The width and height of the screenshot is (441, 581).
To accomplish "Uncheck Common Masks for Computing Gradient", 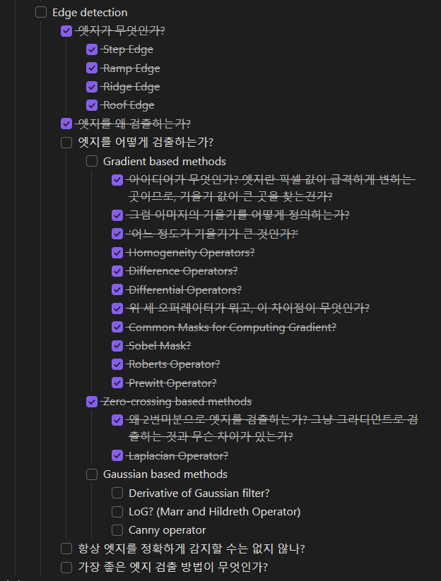I will pyautogui.click(x=117, y=327).
